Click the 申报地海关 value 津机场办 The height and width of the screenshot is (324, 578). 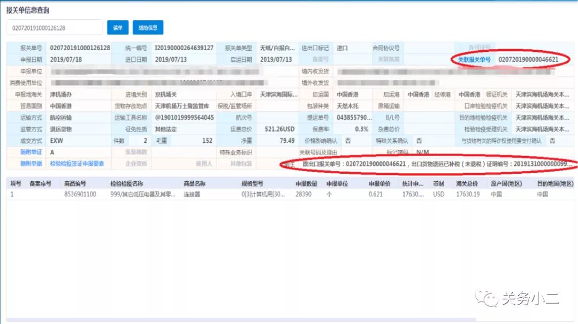(x=61, y=95)
